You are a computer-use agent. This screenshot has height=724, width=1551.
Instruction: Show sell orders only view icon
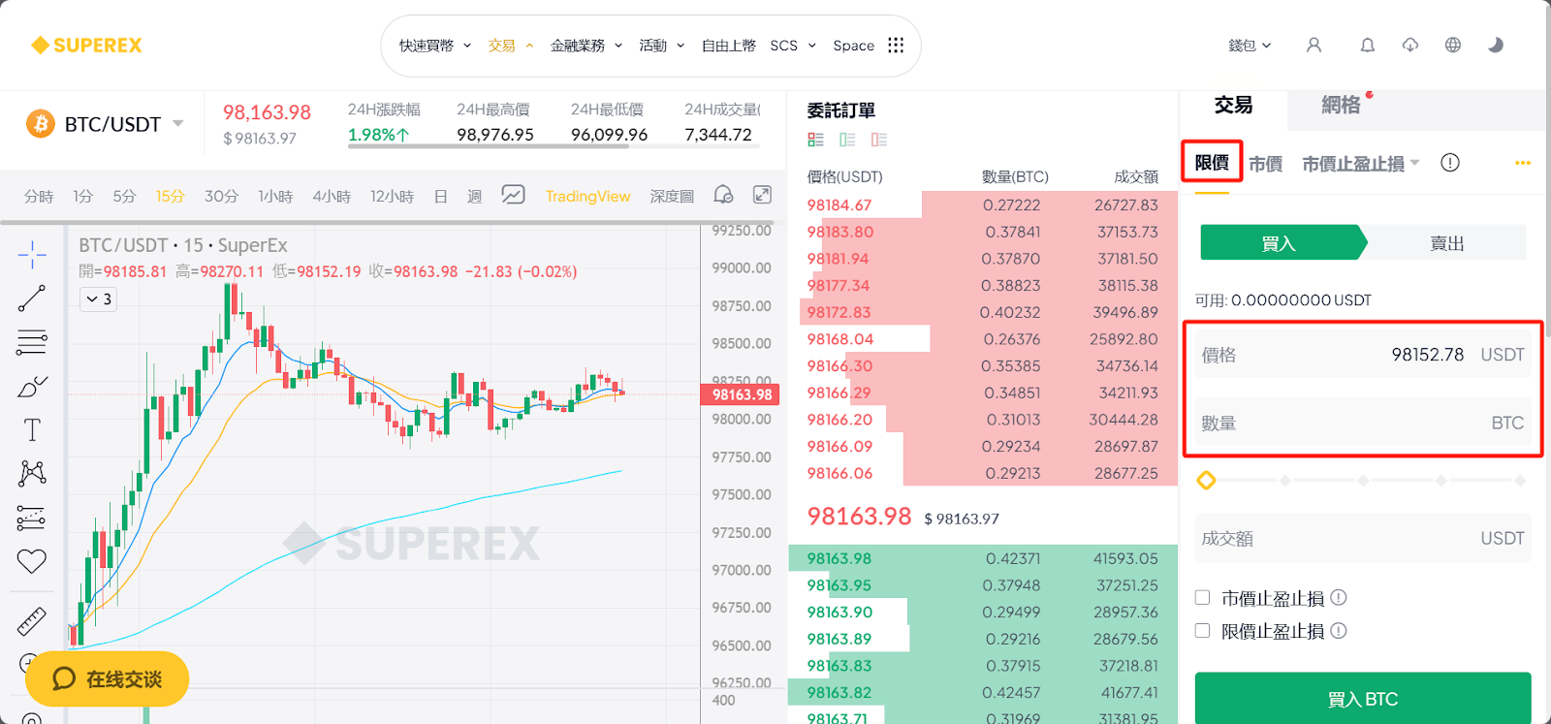point(879,140)
